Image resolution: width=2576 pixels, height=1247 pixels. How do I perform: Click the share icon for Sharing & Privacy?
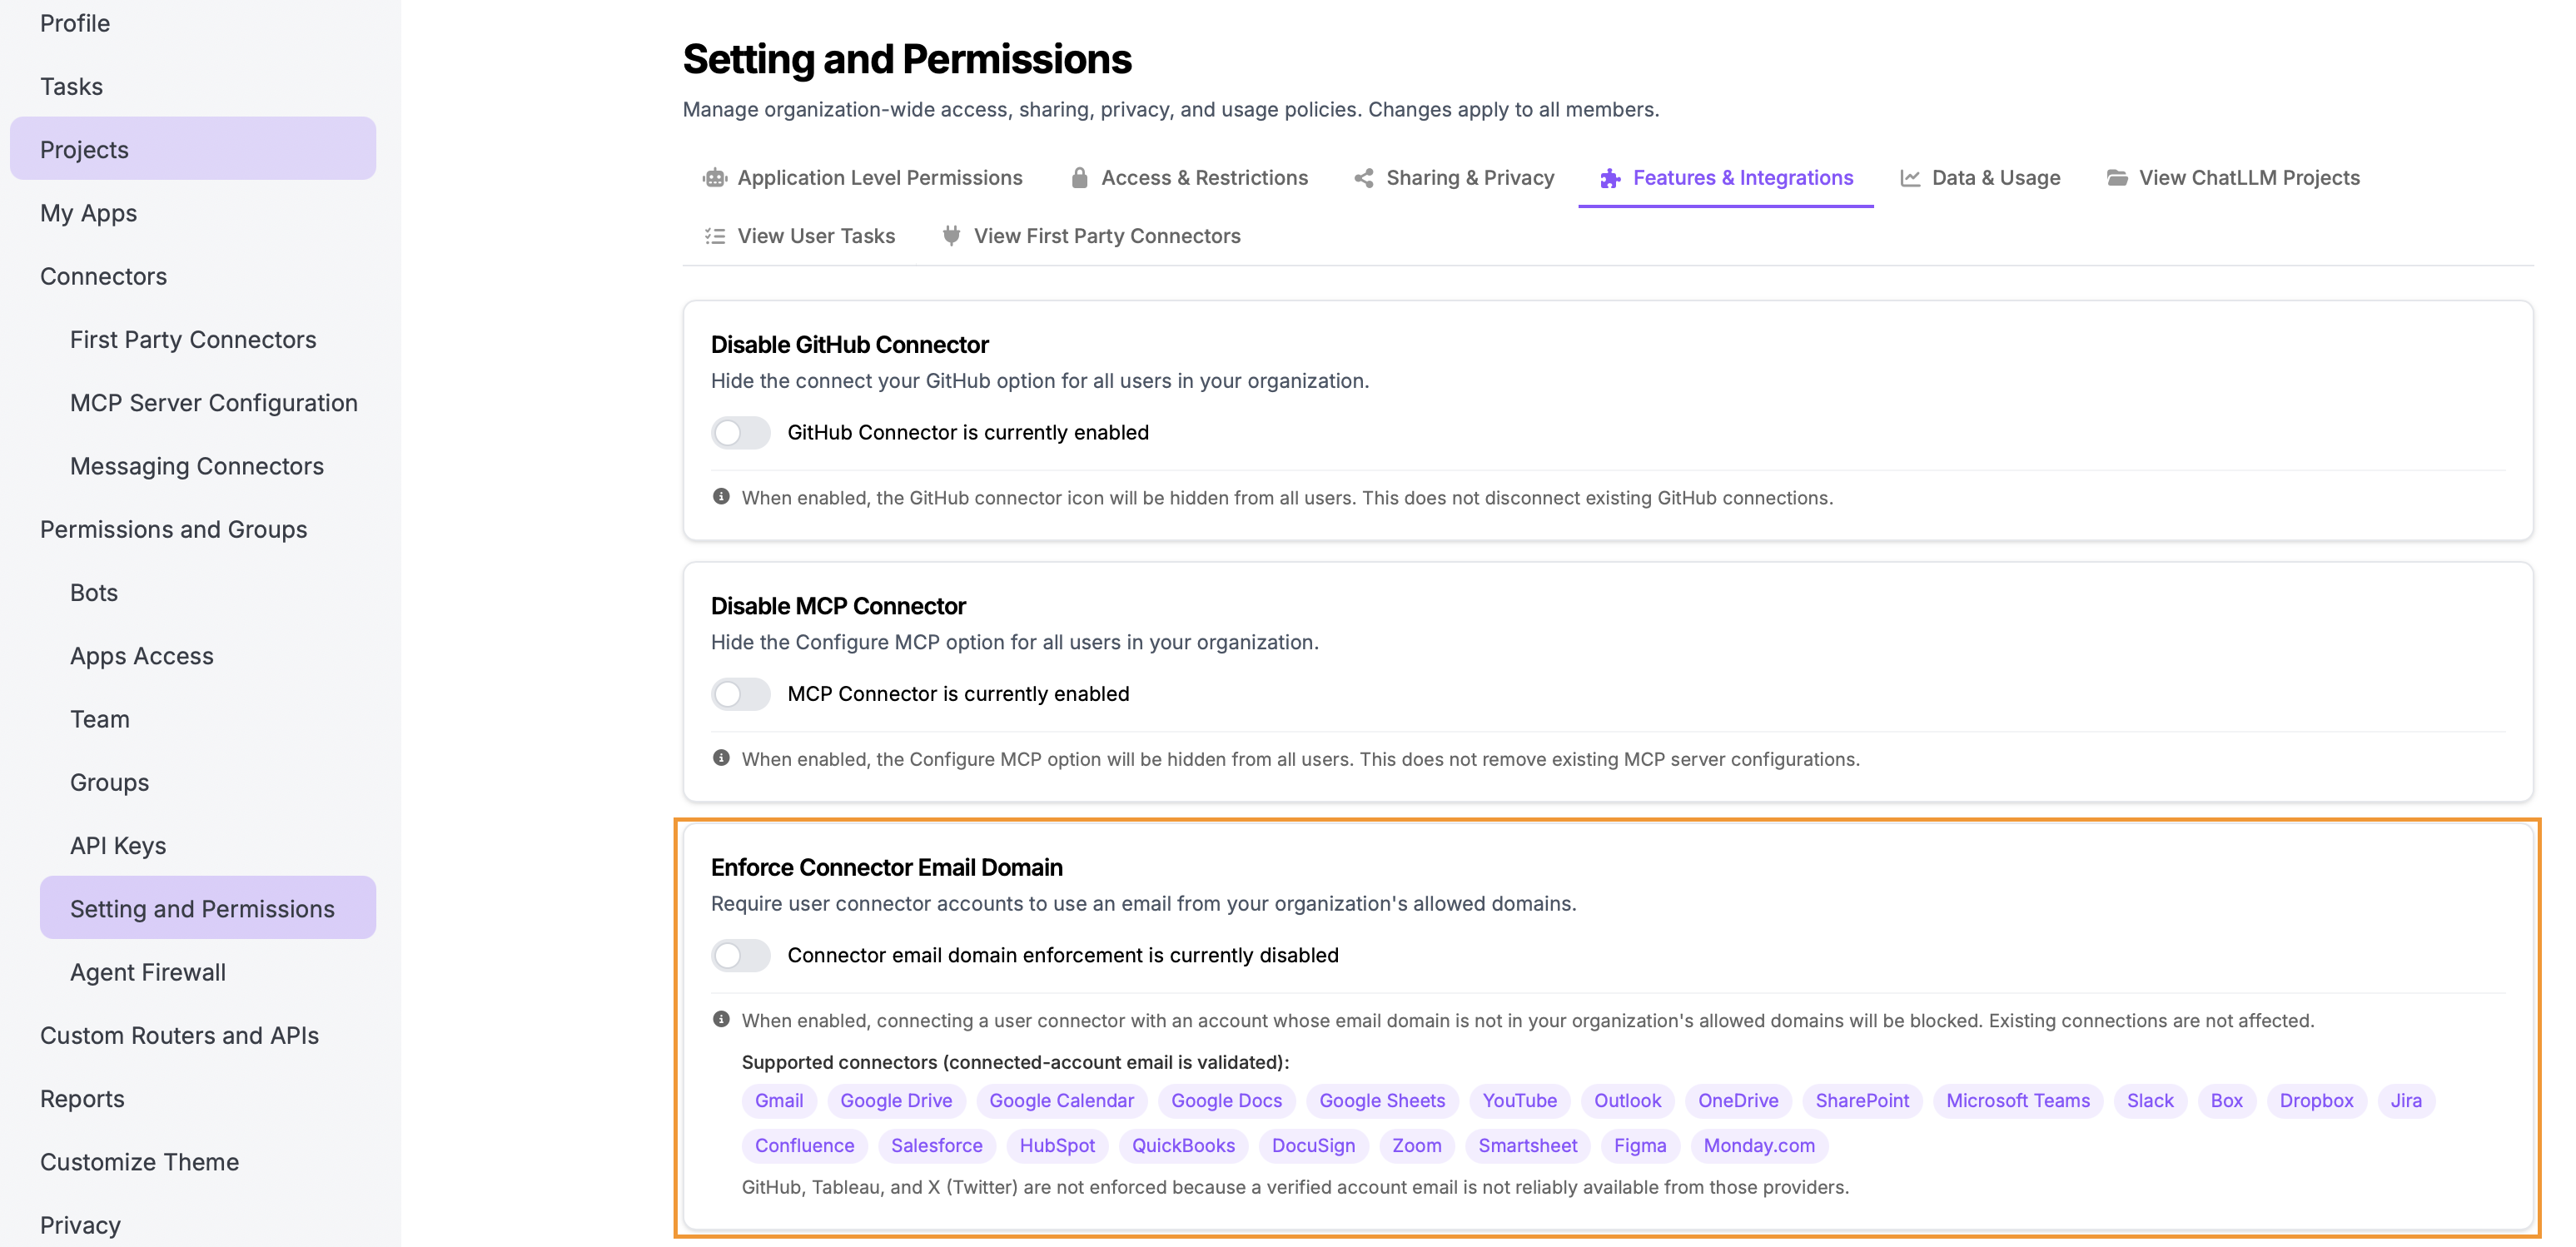[x=1363, y=178]
